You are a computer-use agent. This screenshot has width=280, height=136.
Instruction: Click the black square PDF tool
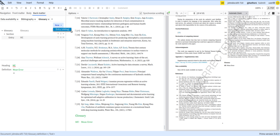(273, 13)
